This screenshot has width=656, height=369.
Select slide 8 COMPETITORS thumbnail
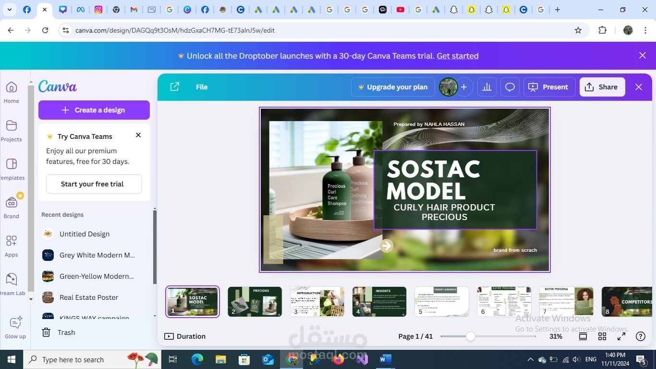627,302
